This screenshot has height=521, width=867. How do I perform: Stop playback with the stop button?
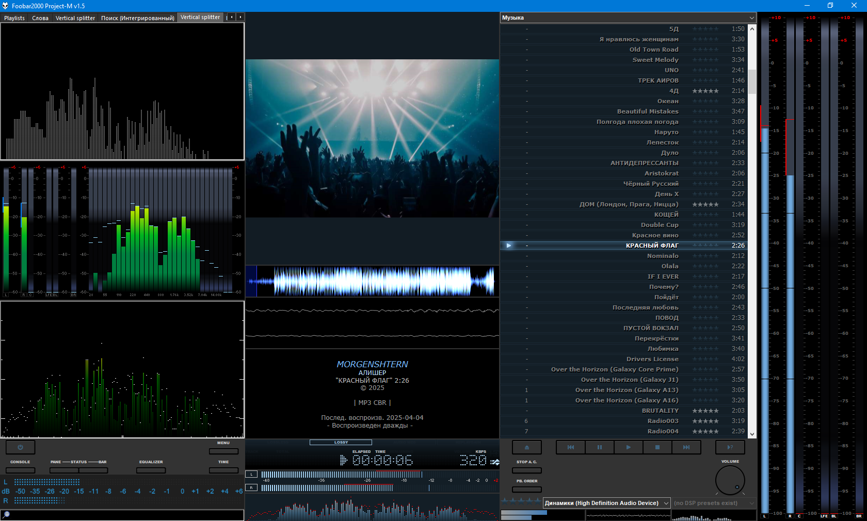click(657, 447)
